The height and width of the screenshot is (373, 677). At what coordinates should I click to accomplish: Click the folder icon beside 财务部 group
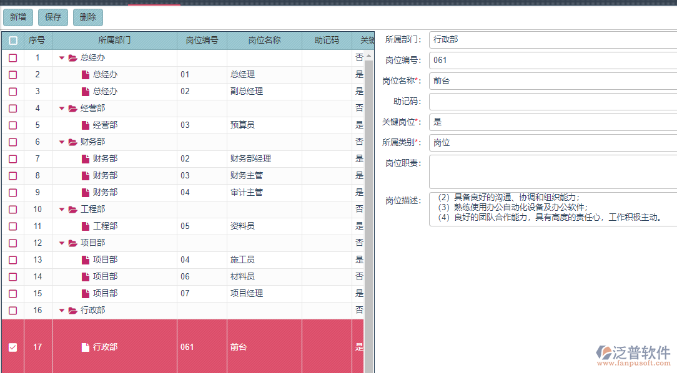[73, 142]
